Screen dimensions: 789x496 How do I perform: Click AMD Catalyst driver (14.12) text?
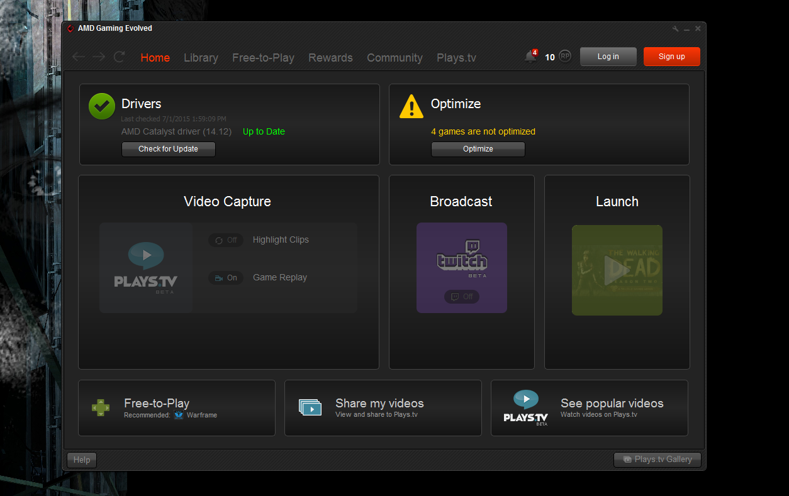tap(176, 131)
